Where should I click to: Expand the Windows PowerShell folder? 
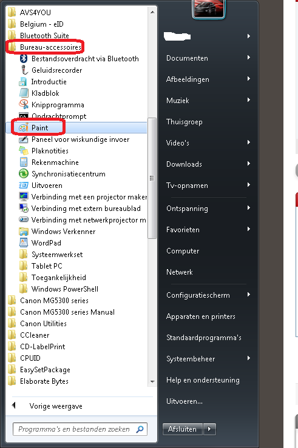tap(64, 289)
